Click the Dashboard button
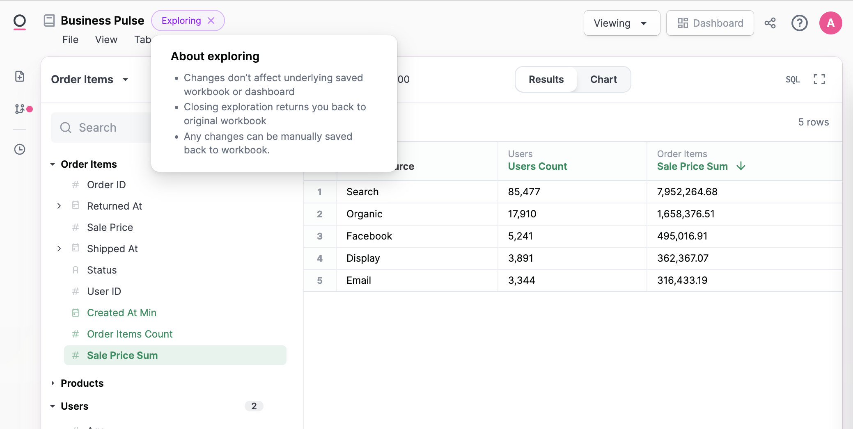This screenshot has height=429, width=853. pos(710,23)
